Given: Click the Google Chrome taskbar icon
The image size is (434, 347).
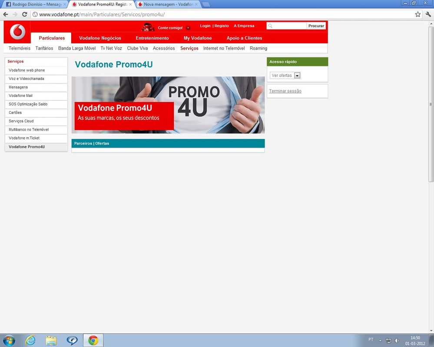Looking at the screenshot, I should [93, 340].
